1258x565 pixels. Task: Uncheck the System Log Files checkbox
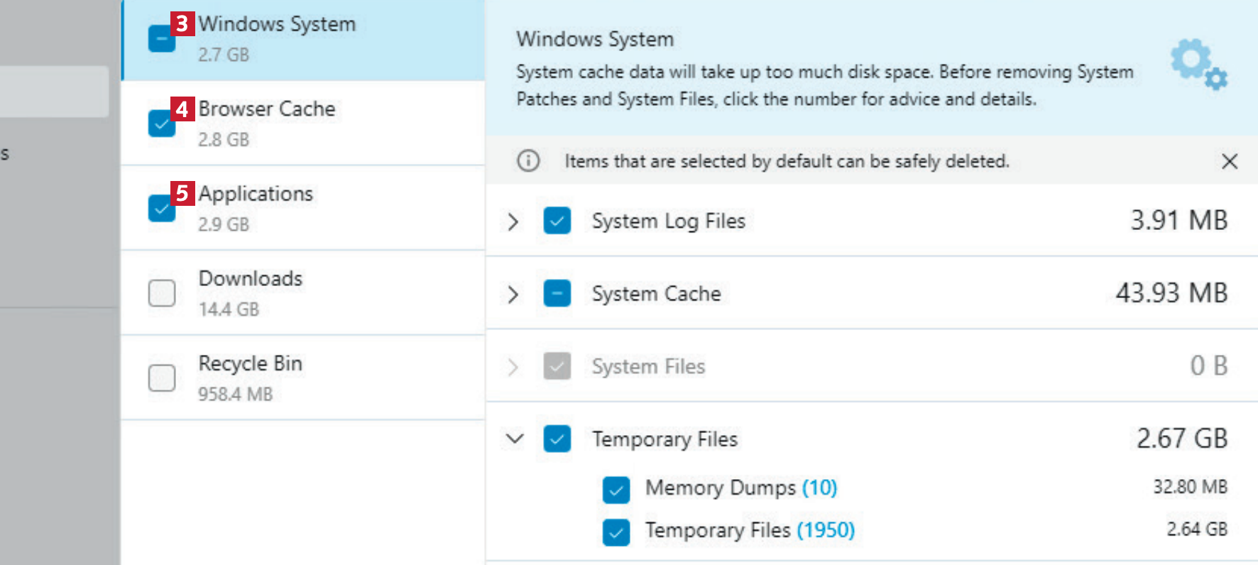point(557,221)
